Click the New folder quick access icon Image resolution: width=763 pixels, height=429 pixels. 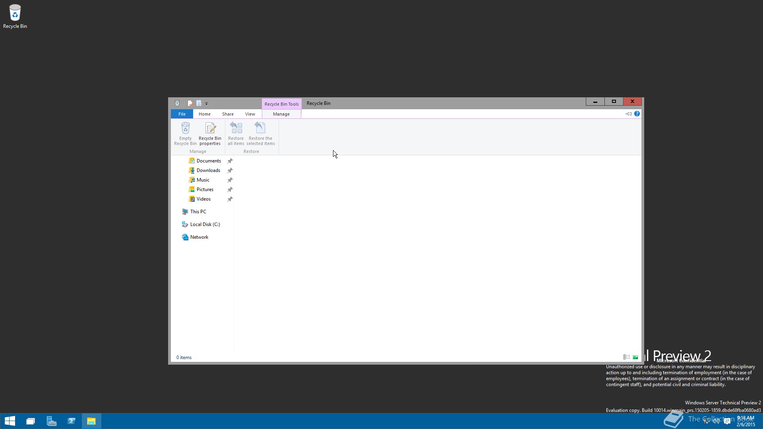pyautogui.click(x=199, y=103)
